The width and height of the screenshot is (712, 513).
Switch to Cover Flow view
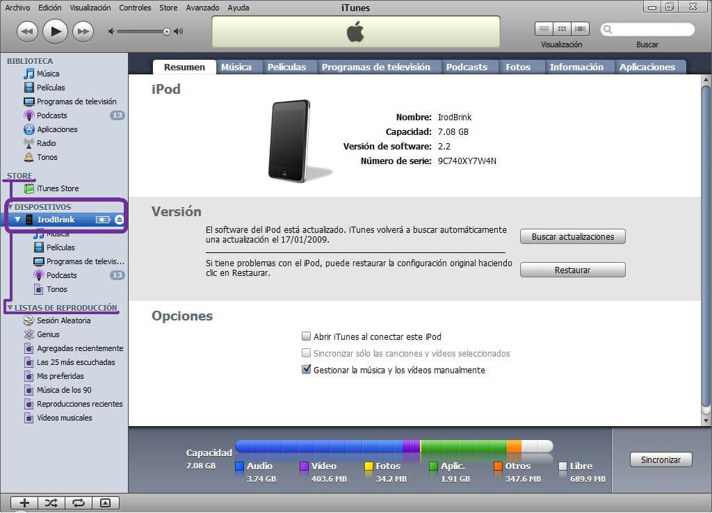[x=580, y=29]
